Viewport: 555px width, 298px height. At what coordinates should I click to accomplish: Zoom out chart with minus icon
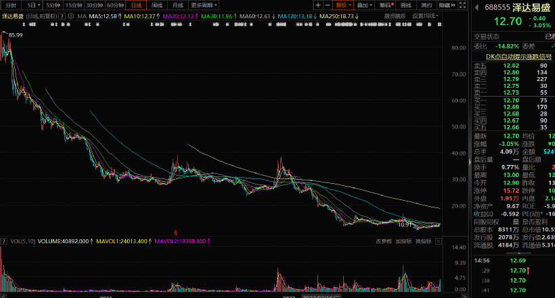[x=327, y=5]
